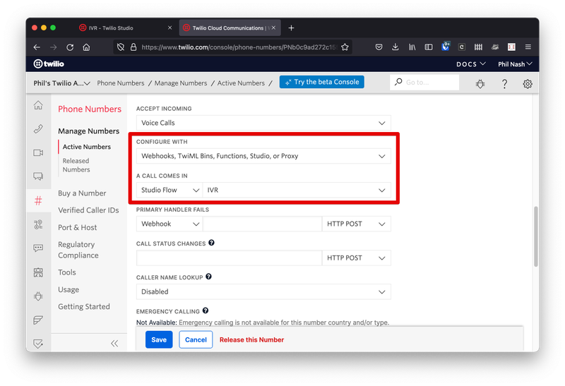Show help for Emergency Calling
The height and width of the screenshot is (386, 565).
pos(206,310)
